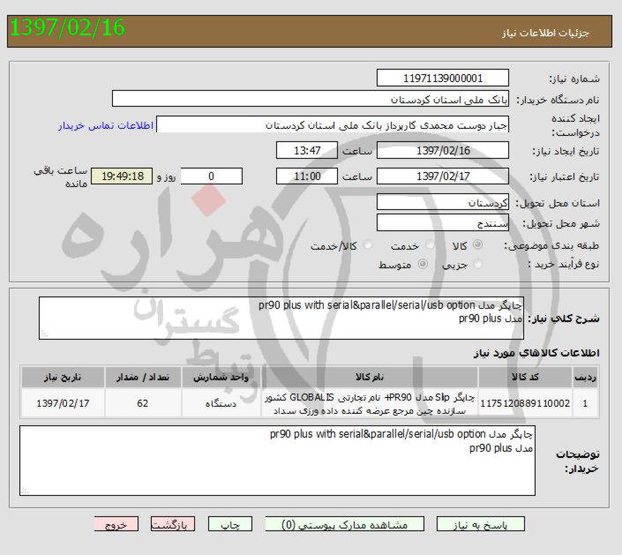
Task: Click the شماره نیاز field 11971139000001
Action: (x=443, y=78)
